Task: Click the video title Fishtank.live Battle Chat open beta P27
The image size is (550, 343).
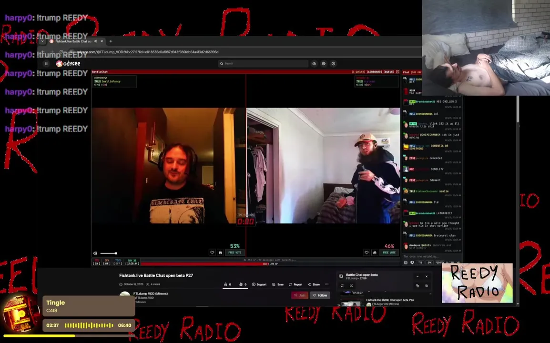Action: click(x=156, y=276)
